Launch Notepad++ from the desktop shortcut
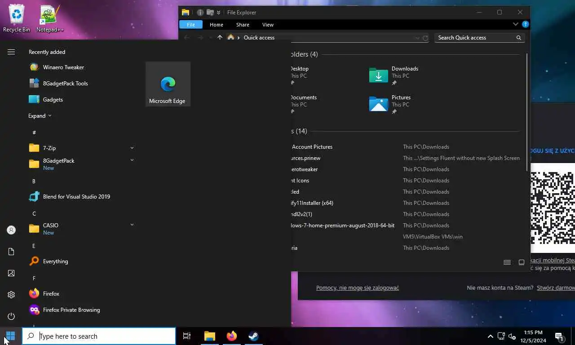This screenshot has height=345, width=575. coord(49,18)
